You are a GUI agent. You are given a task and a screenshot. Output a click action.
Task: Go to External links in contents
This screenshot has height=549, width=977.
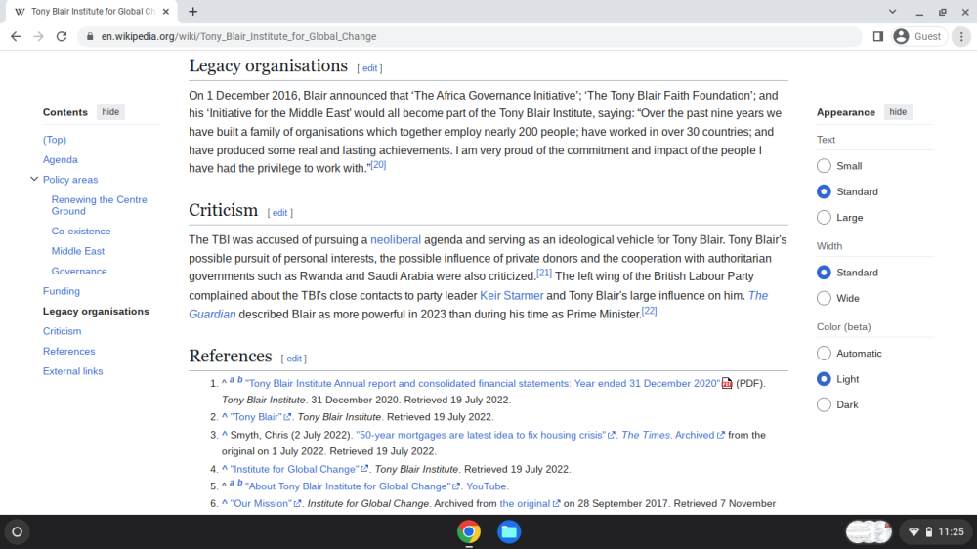tap(73, 371)
